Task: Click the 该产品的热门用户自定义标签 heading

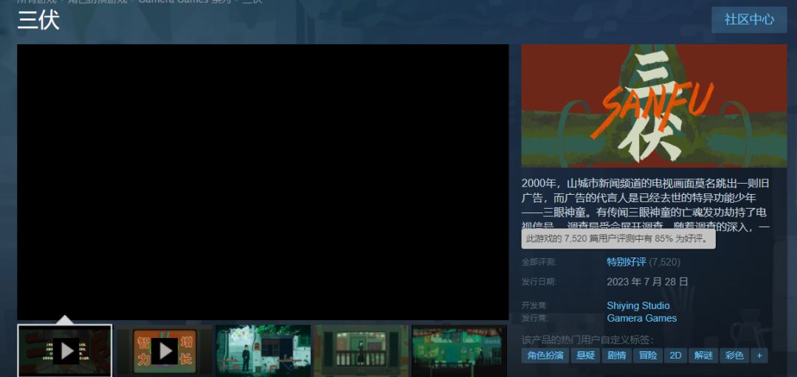Action: click(587, 340)
